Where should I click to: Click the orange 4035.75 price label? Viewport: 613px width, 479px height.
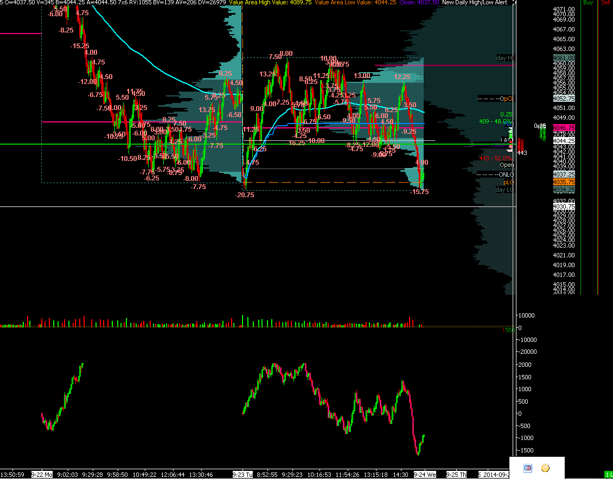click(564, 182)
